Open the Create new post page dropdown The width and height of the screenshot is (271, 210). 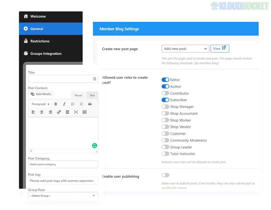(x=185, y=48)
